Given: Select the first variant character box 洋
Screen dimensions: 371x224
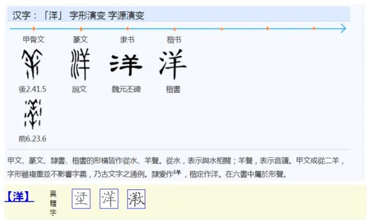Looking at the screenshot, I should [81, 199].
